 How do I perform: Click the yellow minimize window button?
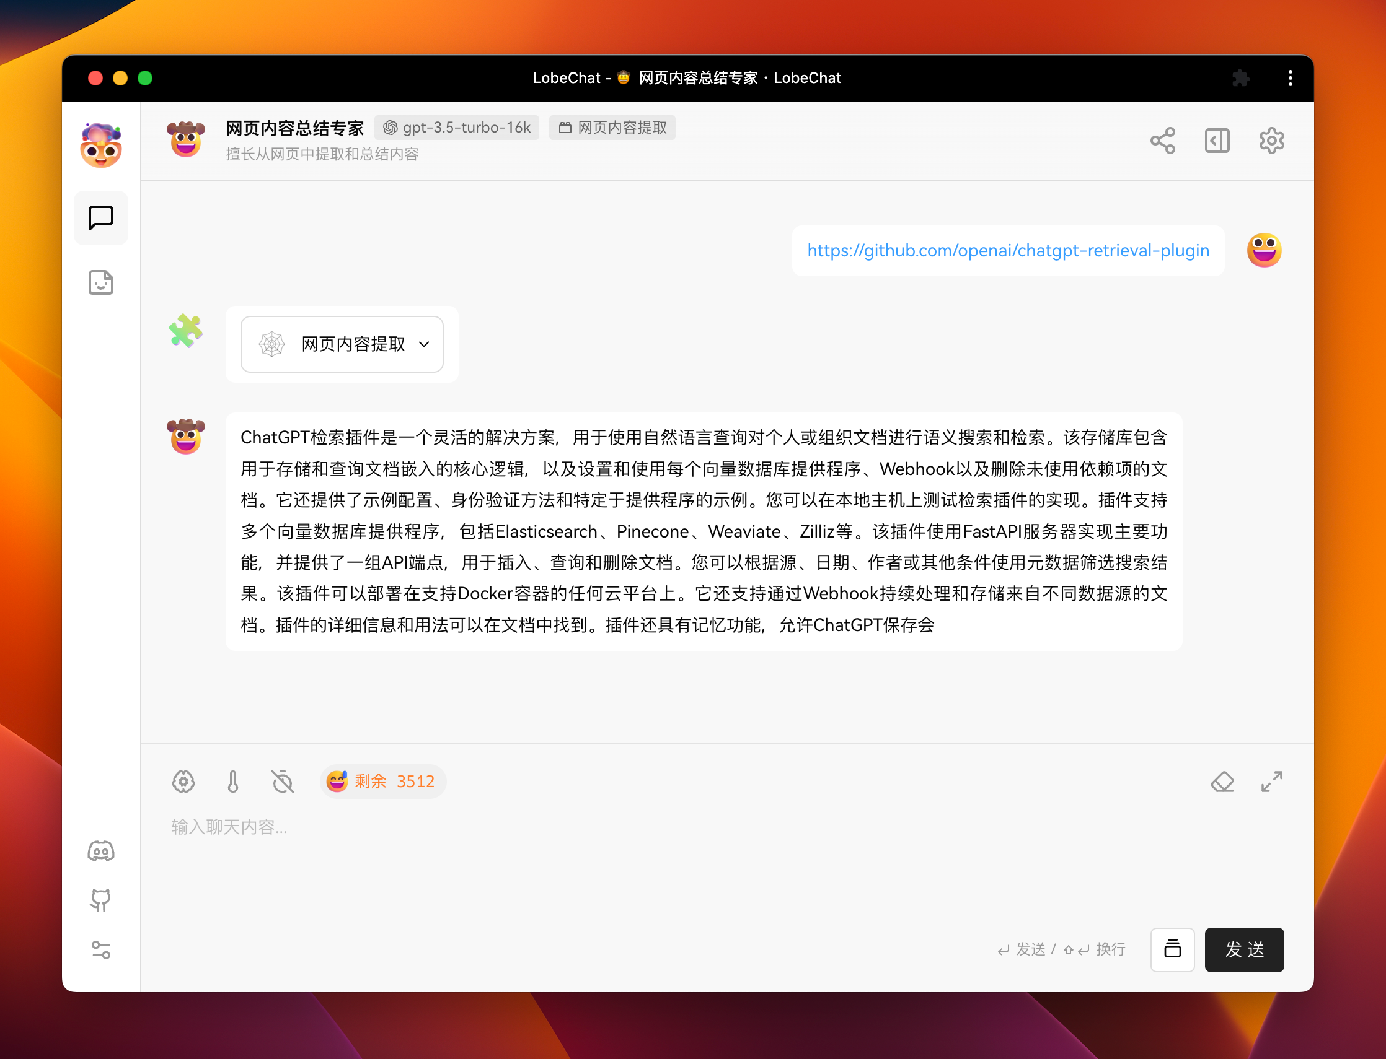(120, 78)
